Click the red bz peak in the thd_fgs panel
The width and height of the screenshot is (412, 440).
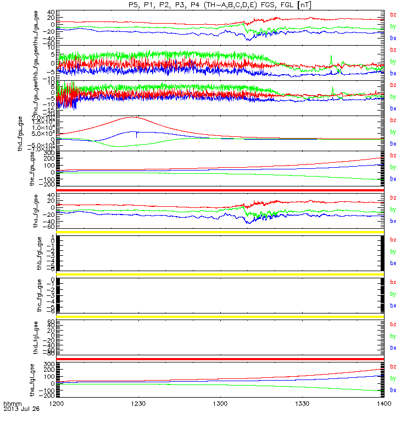tap(133, 117)
